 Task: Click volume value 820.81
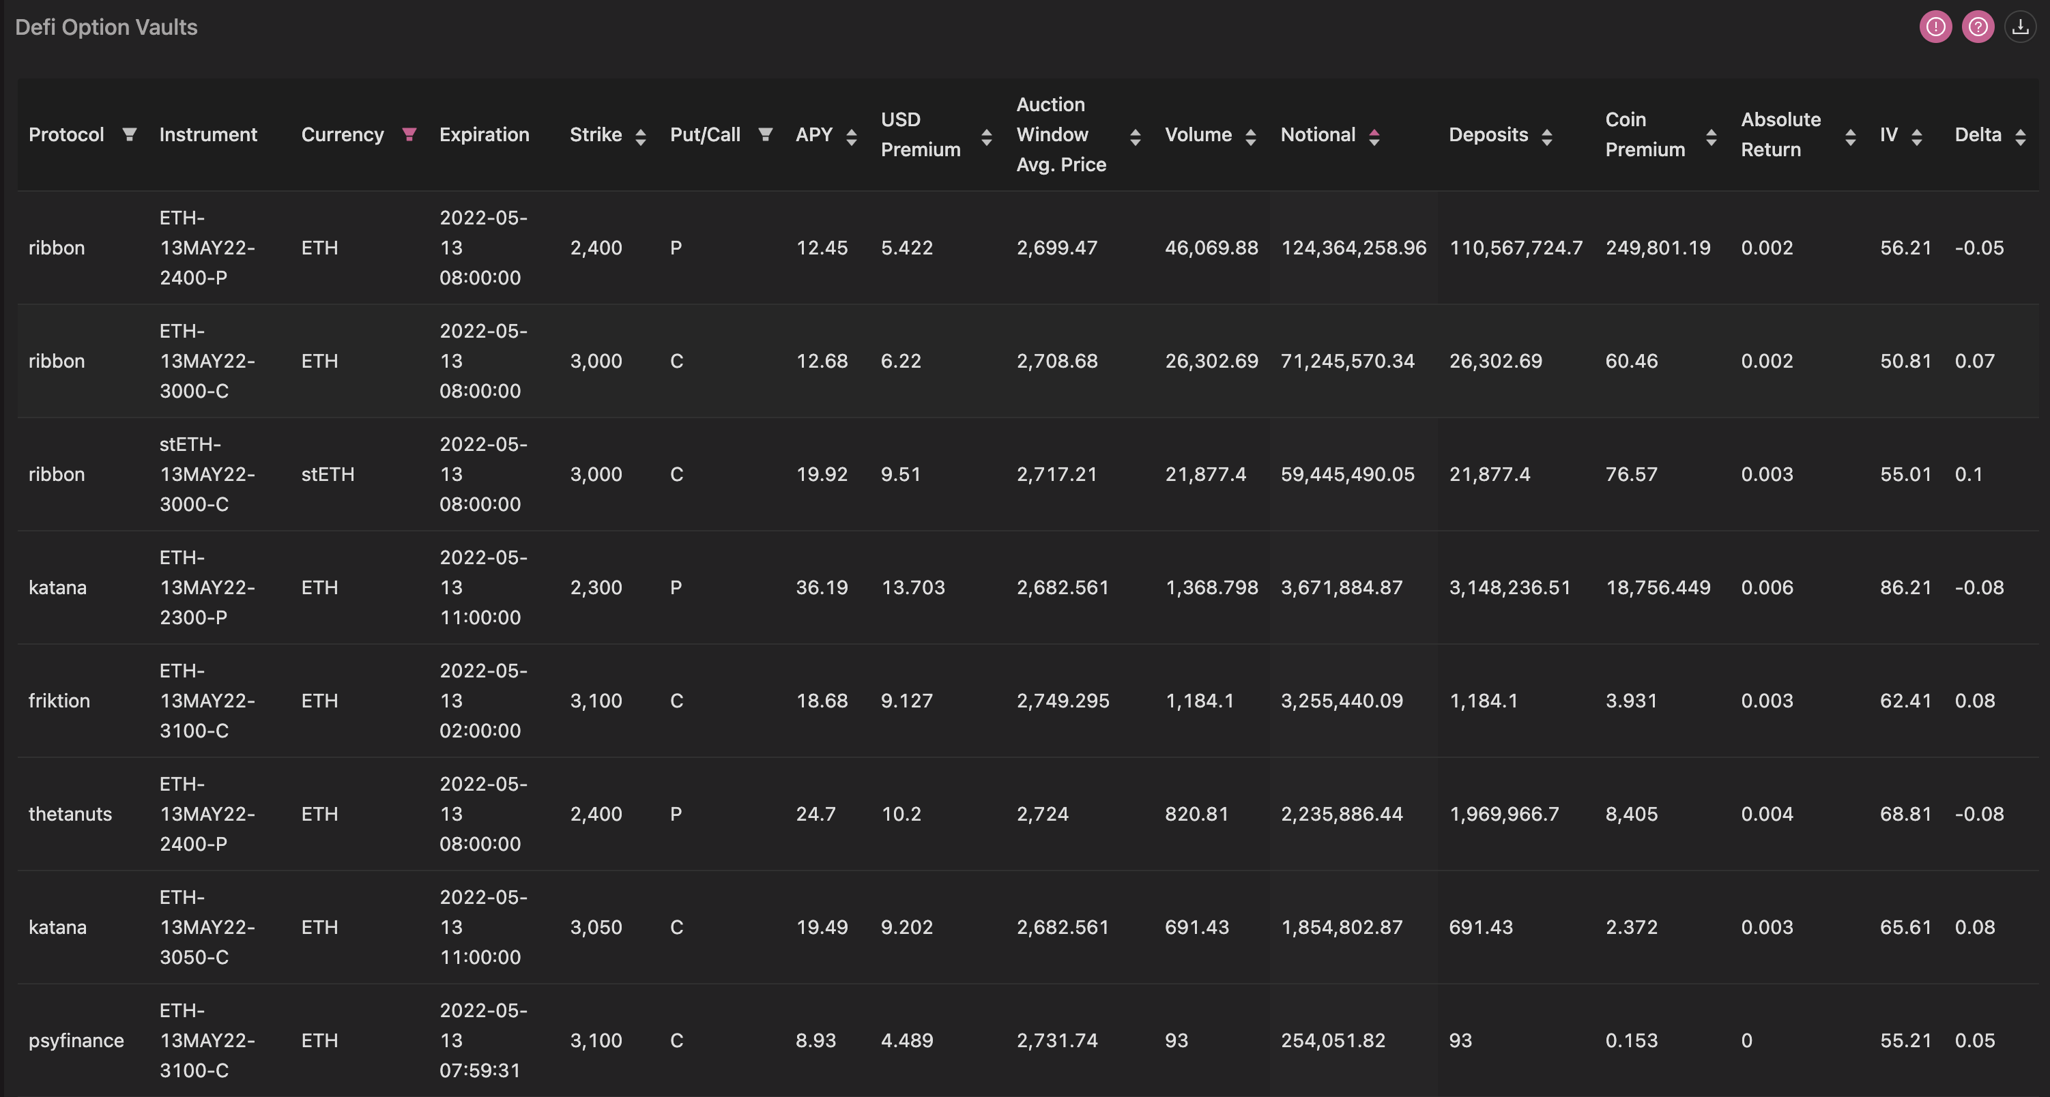point(1197,814)
